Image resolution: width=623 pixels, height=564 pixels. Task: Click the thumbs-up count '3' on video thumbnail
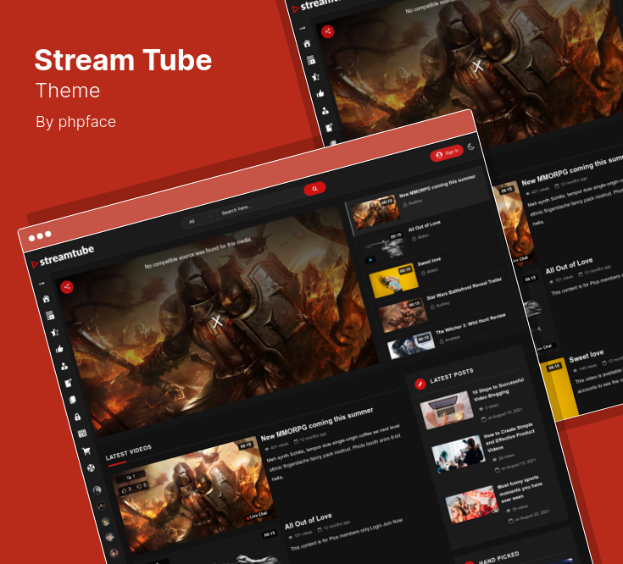(x=126, y=490)
